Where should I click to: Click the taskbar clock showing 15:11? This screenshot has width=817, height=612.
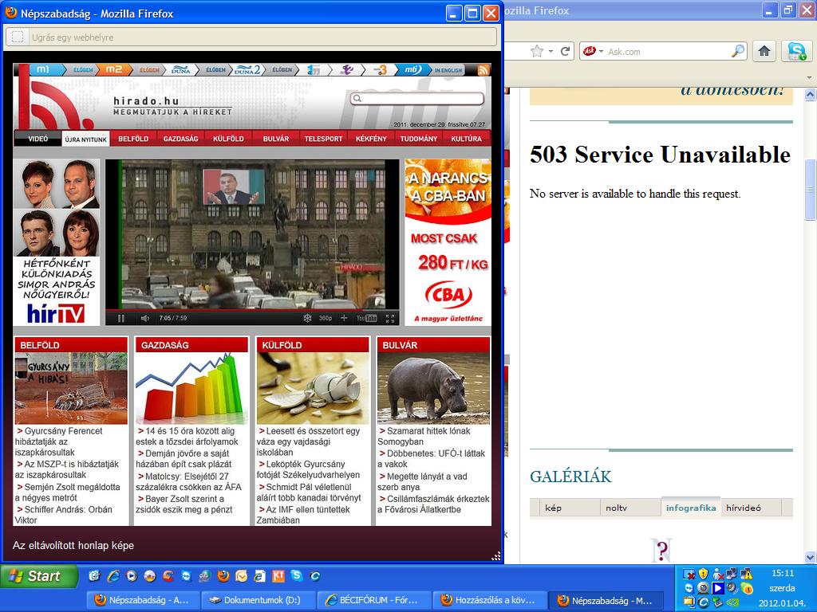(x=783, y=573)
